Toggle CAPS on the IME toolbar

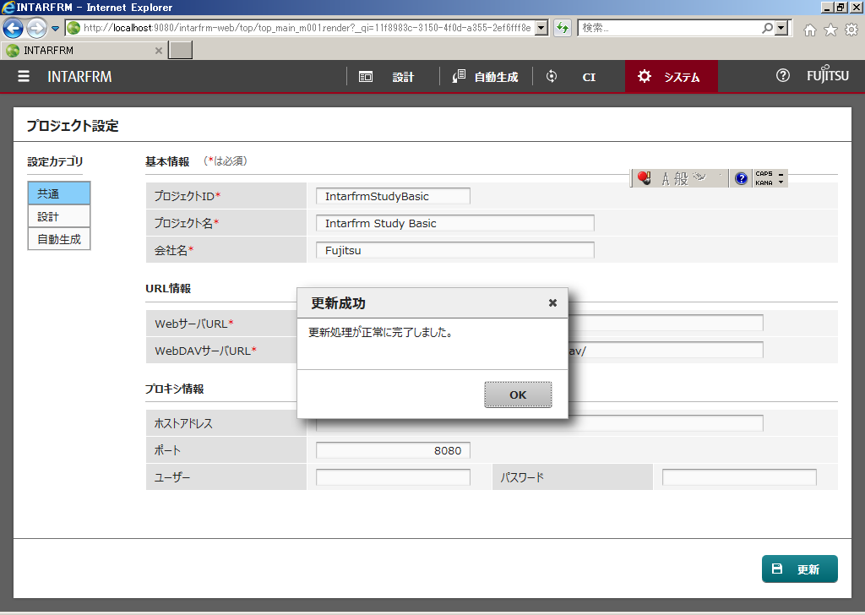click(762, 173)
